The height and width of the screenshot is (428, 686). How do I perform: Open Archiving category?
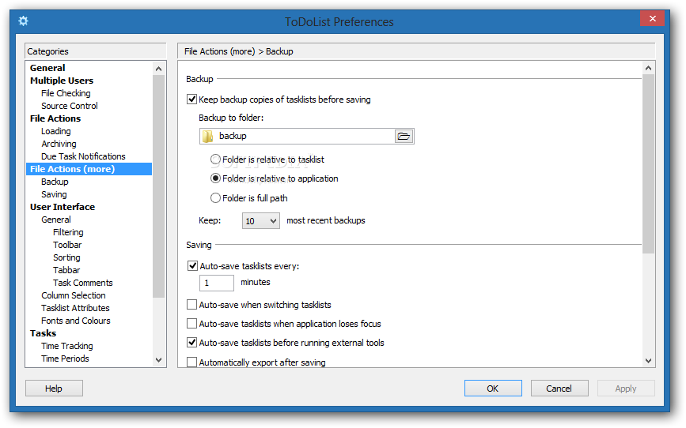[x=59, y=144]
